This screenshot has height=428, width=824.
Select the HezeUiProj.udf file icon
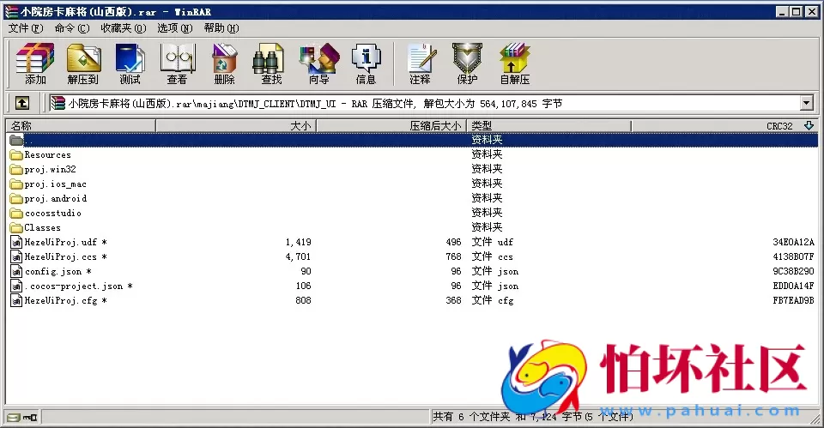coord(16,242)
